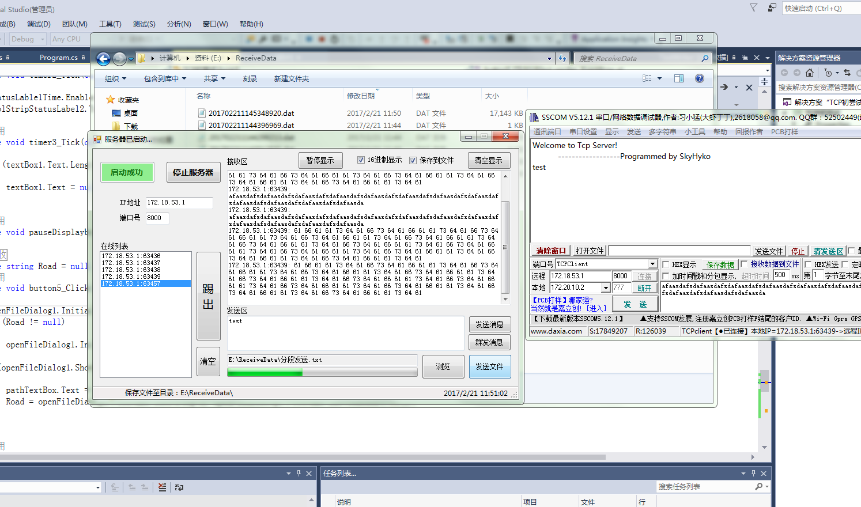This screenshot has width=861, height=507.
Task: Click the 发送文件 button
Action: point(490,366)
